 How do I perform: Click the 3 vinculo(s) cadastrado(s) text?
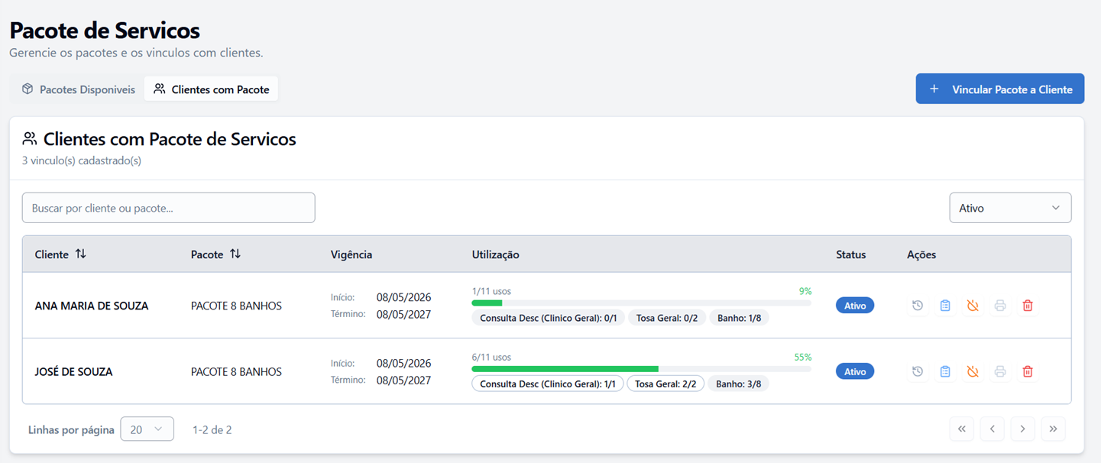tap(82, 160)
